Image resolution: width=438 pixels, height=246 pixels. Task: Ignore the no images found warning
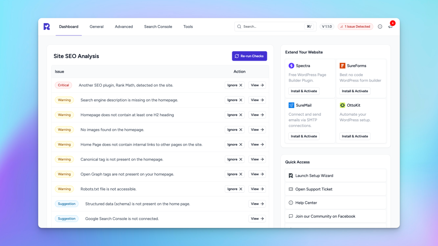pos(235,130)
